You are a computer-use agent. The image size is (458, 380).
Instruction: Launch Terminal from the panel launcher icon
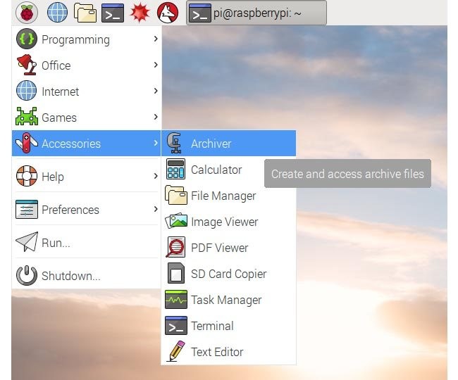point(113,13)
